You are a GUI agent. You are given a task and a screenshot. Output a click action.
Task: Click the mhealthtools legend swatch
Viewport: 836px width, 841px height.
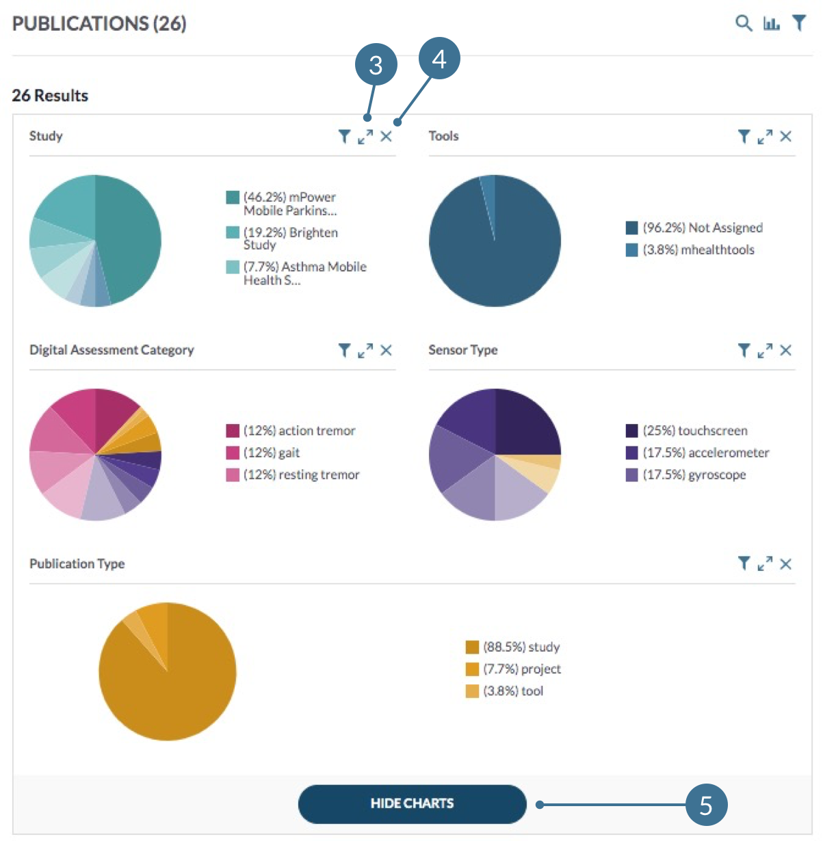click(632, 250)
